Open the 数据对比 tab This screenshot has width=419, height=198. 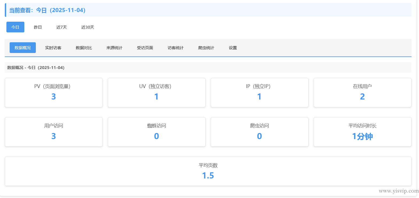[x=84, y=48]
